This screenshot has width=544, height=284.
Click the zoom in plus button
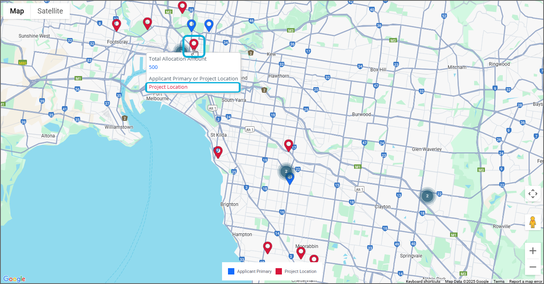[533, 251]
